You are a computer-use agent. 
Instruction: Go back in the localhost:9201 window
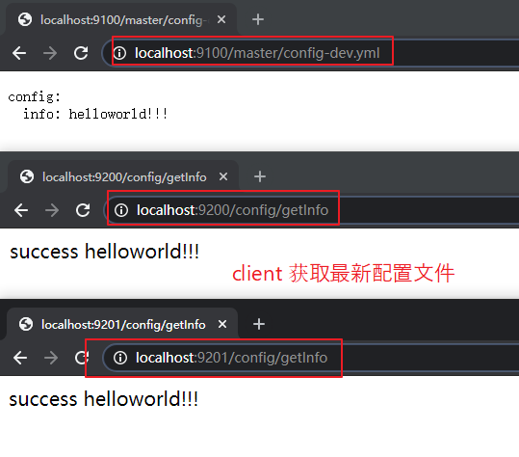click(x=20, y=358)
